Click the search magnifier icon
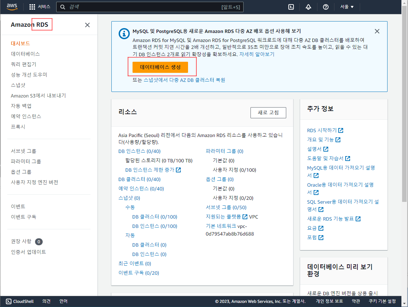This screenshot has height=307, width=408. pos(63,7)
